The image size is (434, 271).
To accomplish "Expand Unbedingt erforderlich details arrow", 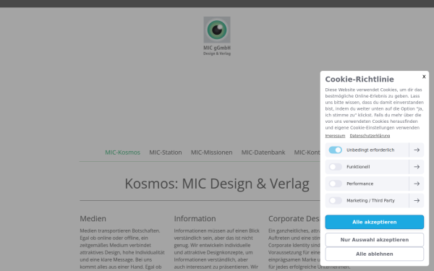I will click(417, 150).
